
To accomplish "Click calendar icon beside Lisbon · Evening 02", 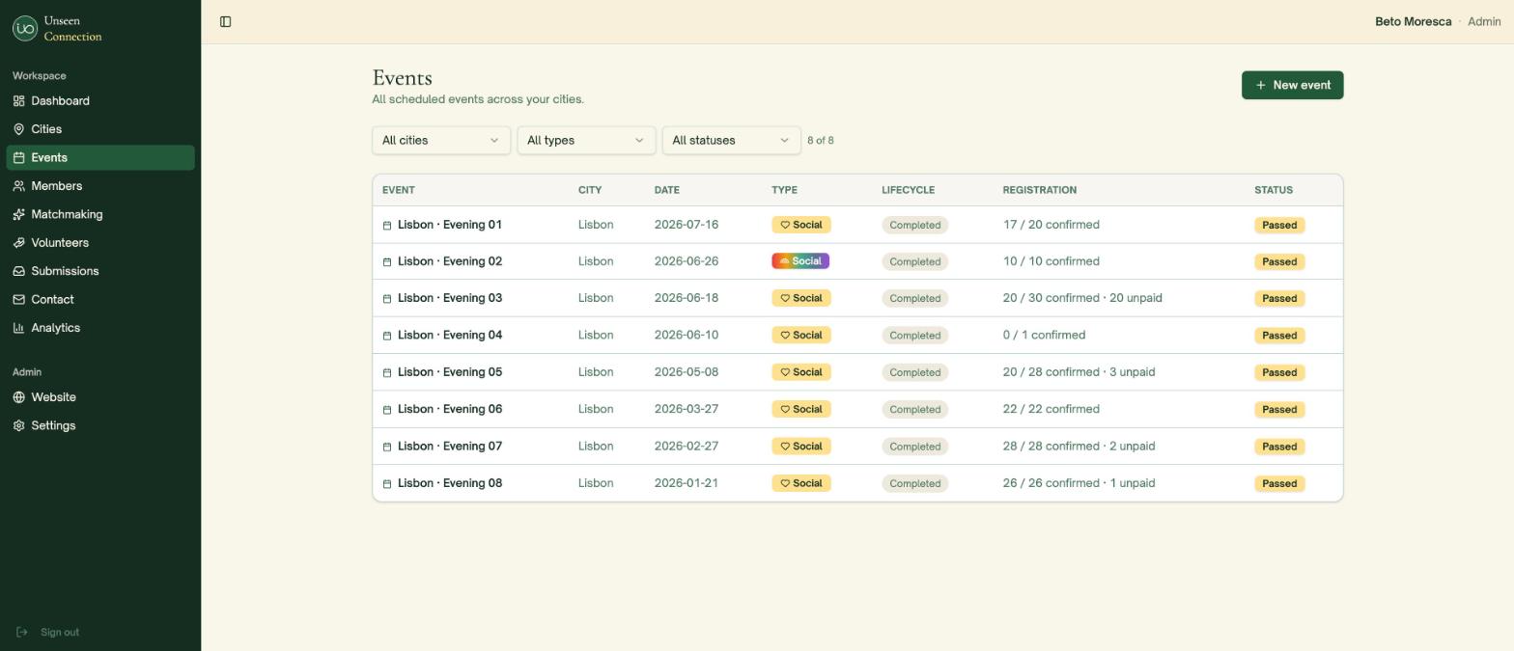I will pos(387,262).
